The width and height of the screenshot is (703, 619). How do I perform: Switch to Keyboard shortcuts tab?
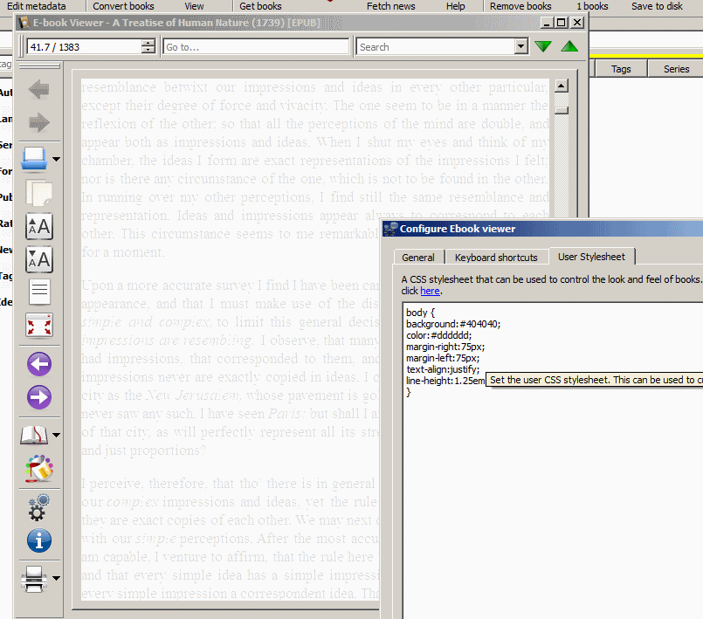(496, 258)
